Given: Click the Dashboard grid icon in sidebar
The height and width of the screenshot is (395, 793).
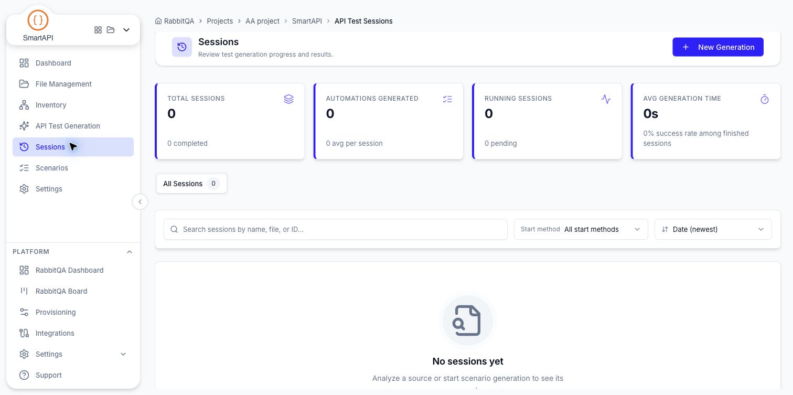Looking at the screenshot, I should (x=24, y=63).
